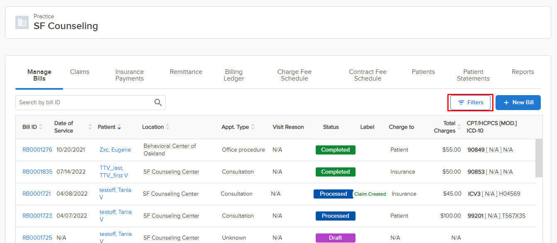Open the Contract Fee Schedule tab
Screen dimensions: 557x243
tap(368, 75)
